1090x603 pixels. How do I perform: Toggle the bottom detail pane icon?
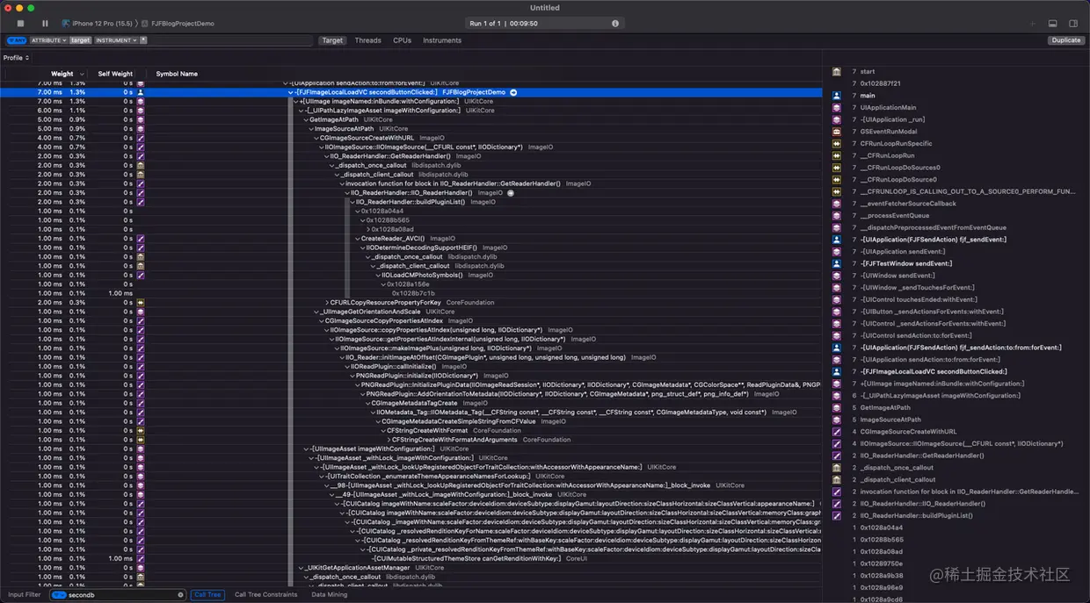(x=1053, y=23)
